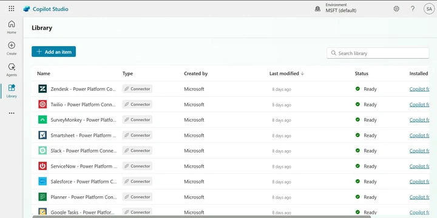The height and width of the screenshot is (218, 437).
Task: Go to Home in sidebar
Action: [12, 27]
